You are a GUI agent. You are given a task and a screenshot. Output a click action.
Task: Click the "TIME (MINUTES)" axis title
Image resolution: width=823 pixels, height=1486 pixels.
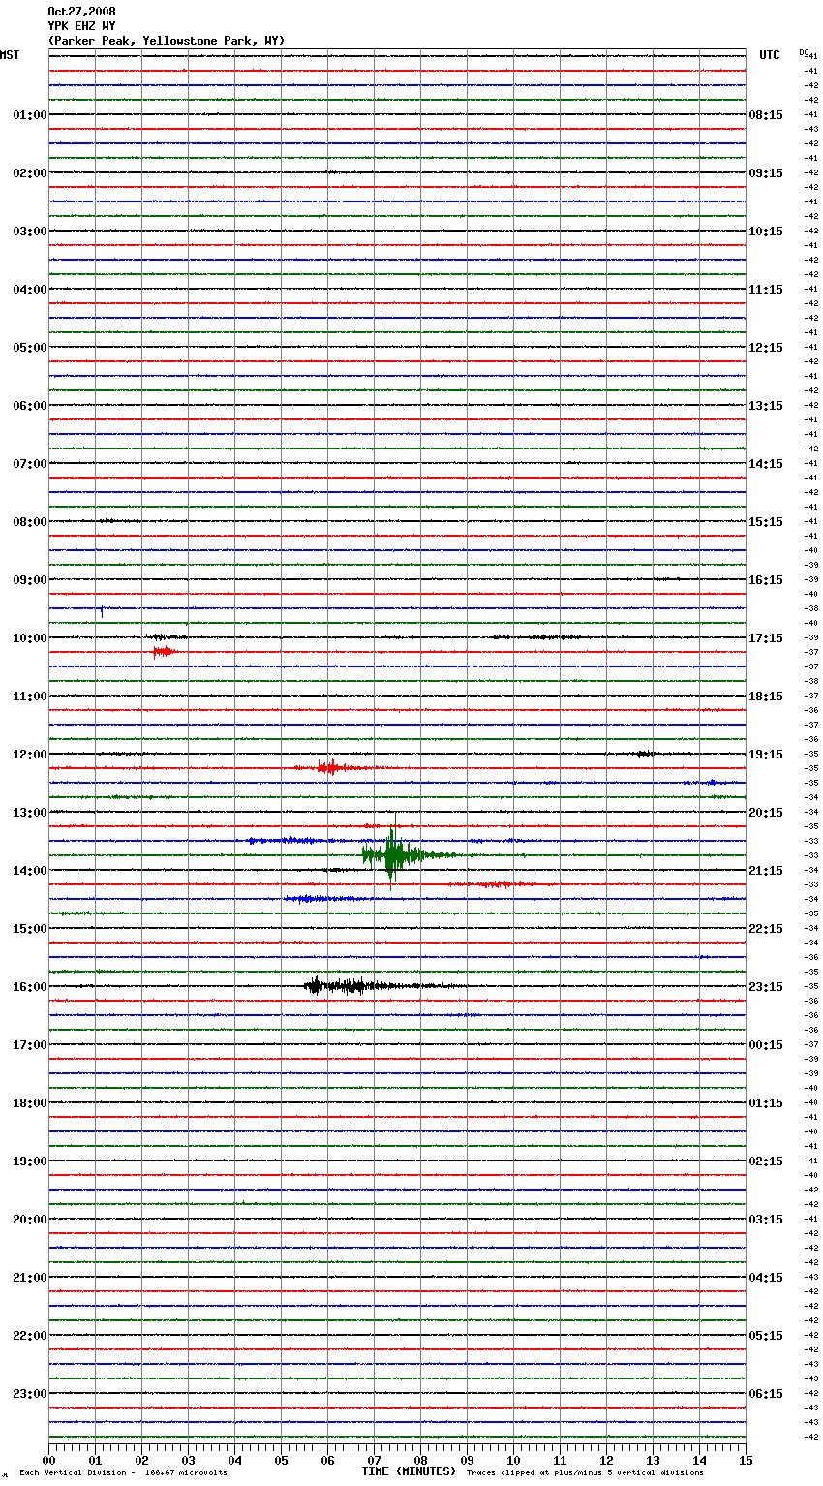click(x=409, y=1471)
